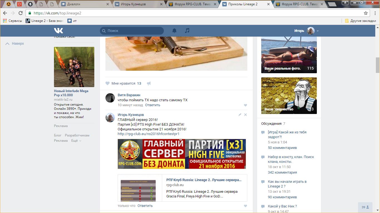Viewport: 380px width, 213px height.
Task: Open the rpg-club.eu/ns2016hfcontestpr1 link
Action: (149, 134)
